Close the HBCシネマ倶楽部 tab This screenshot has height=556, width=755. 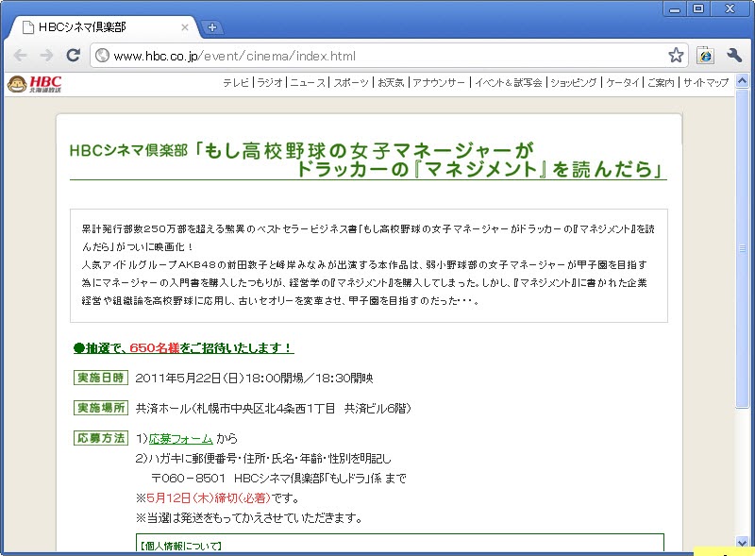[x=184, y=27]
